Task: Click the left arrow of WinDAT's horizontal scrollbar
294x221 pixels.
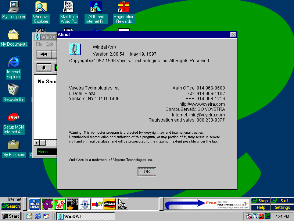Action: click(x=37, y=143)
